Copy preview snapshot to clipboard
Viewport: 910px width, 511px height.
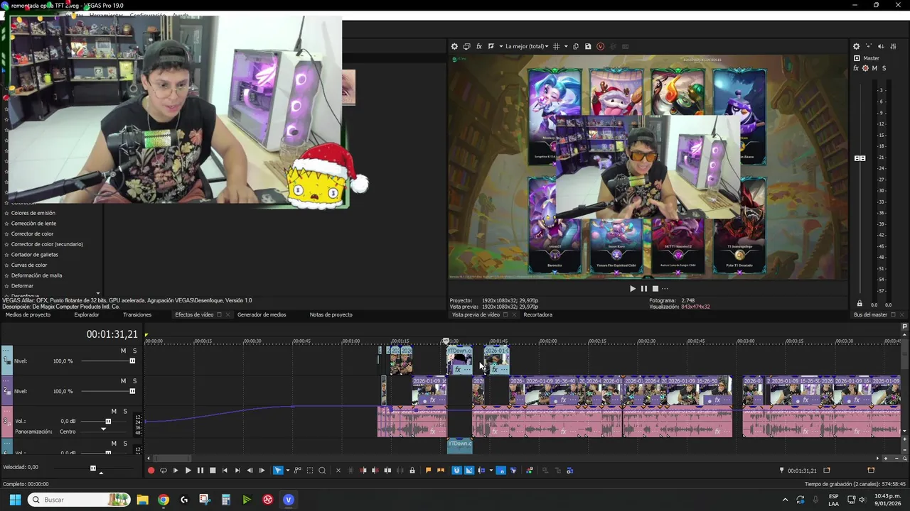tap(576, 46)
